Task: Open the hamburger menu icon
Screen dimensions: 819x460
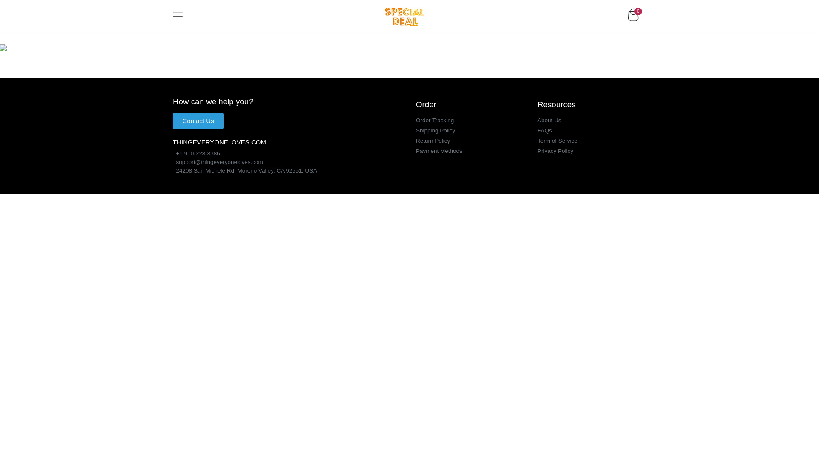Action: (x=177, y=16)
